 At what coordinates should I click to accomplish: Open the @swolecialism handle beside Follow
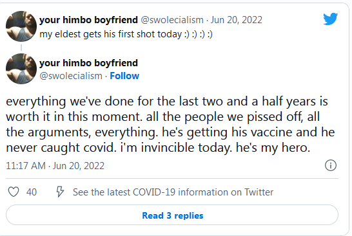tap(71, 76)
